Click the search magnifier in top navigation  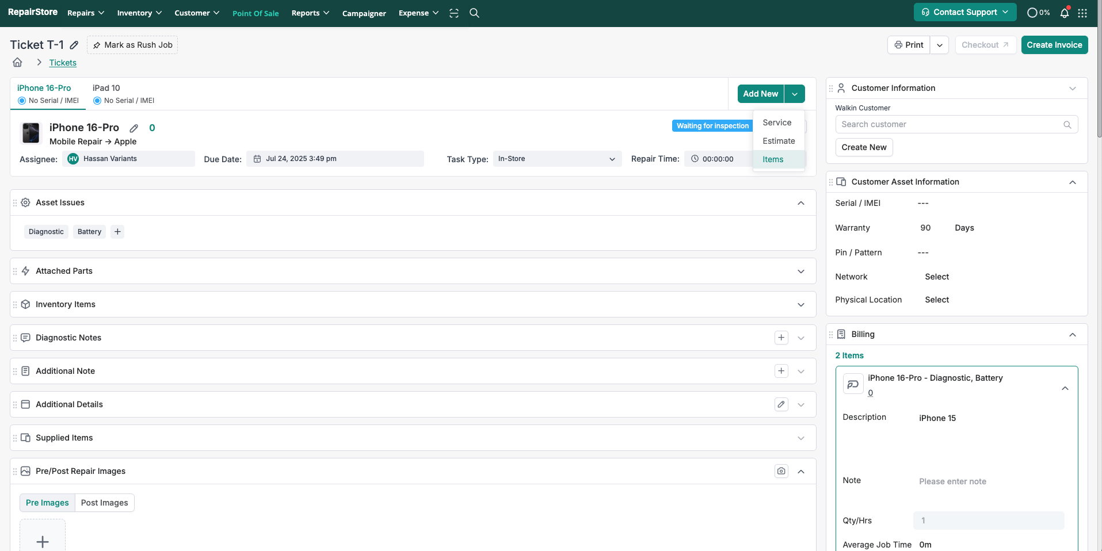tap(474, 13)
